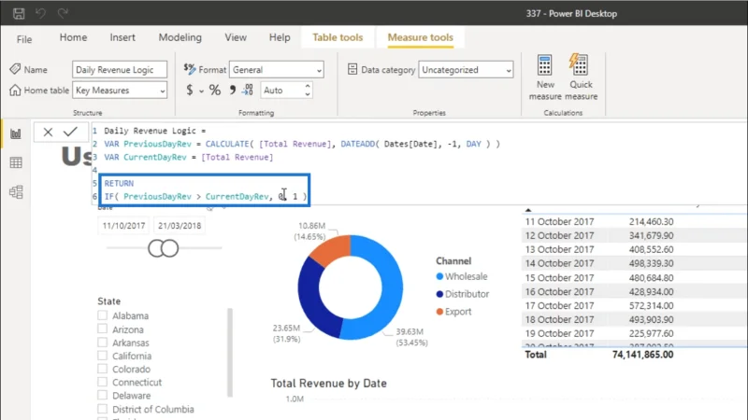Click Wholesale in the Channel legend
Viewport: 748px width, 420px height.
click(x=462, y=276)
